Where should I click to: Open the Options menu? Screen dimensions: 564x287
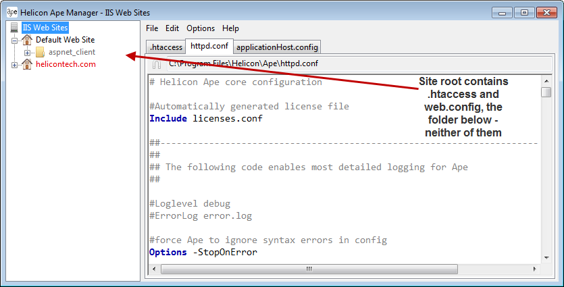click(x=201, y=28)
